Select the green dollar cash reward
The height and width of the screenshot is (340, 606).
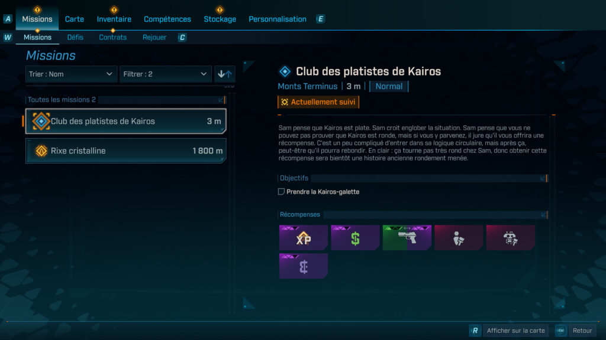[x=355, y=238]
